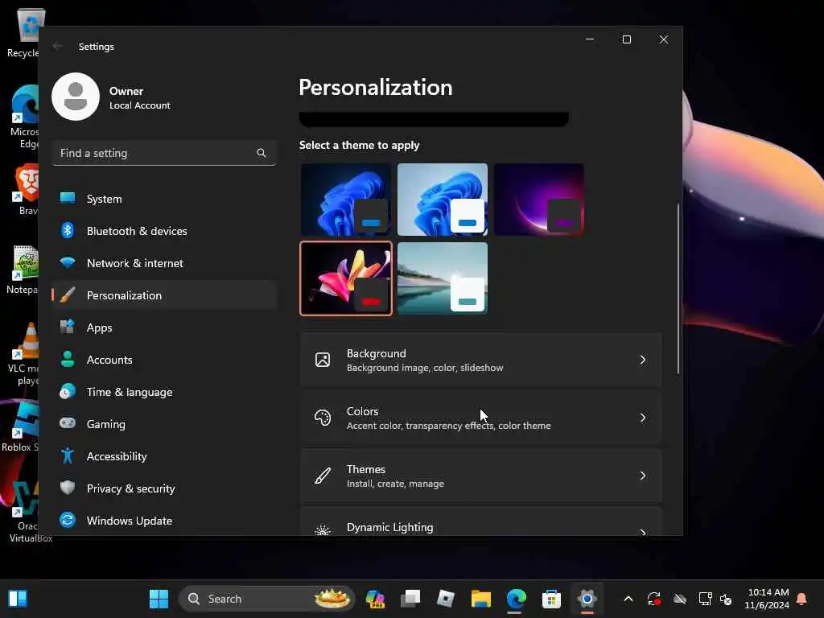Image resolution: width=824 pixels, height=618 pixels.
Task: Click the Privacy & security shield icon
Action: 68,488
